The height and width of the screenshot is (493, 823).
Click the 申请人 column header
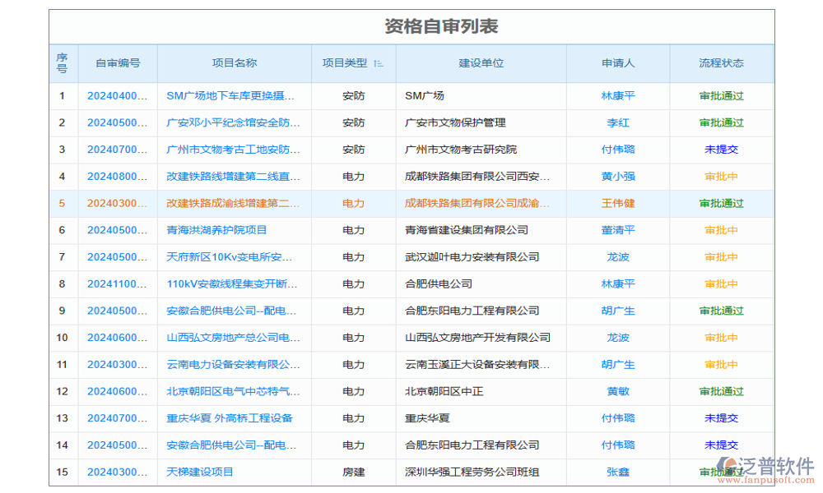pyautogui.click(x=618, y=63)
